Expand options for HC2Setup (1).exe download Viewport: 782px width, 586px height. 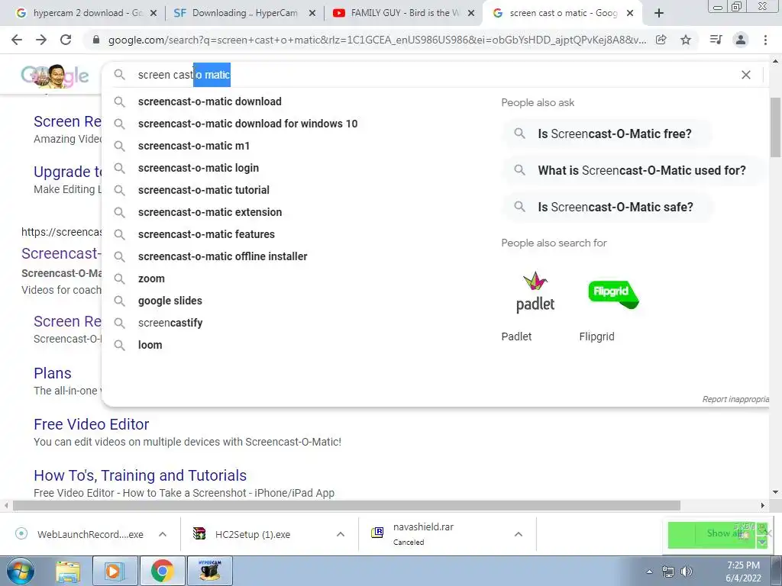click(341, 534)
